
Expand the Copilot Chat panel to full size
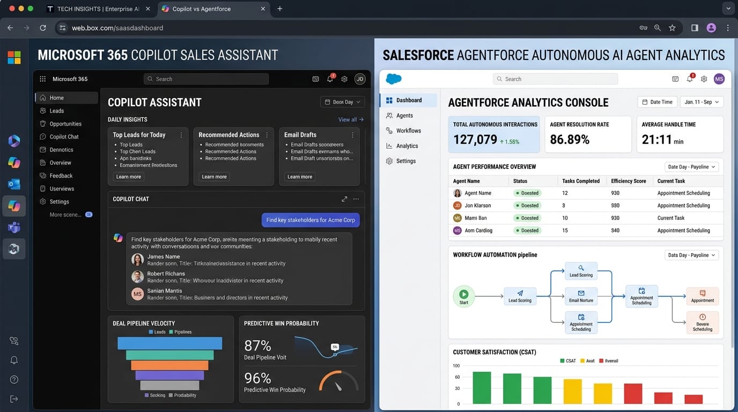tap(344, 199)
